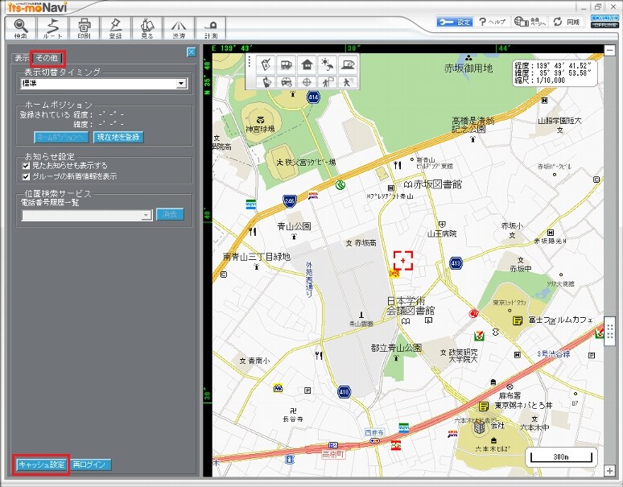
Task: Click the 再ログイン button
Action: point(91,464)
